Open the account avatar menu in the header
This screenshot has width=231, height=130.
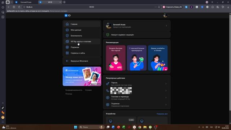[x=166, y=15]
